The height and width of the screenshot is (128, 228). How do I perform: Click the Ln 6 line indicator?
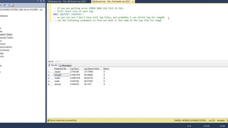click(189, 126)
